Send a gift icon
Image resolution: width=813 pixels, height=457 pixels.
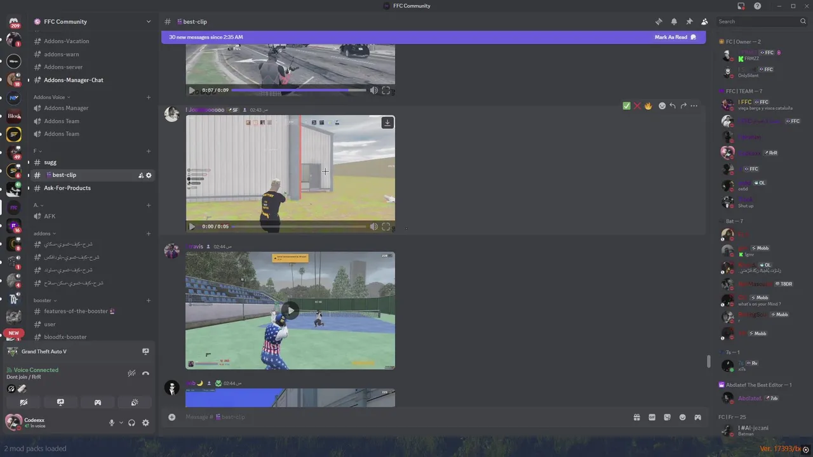(x=636, y=417)
